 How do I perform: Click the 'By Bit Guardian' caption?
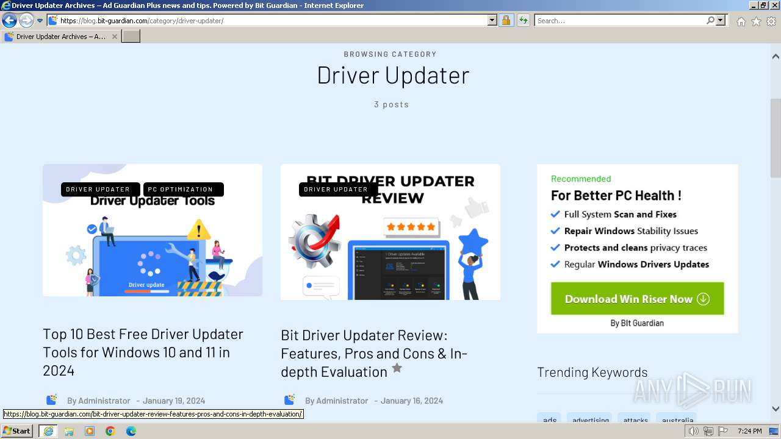(637, 323)
